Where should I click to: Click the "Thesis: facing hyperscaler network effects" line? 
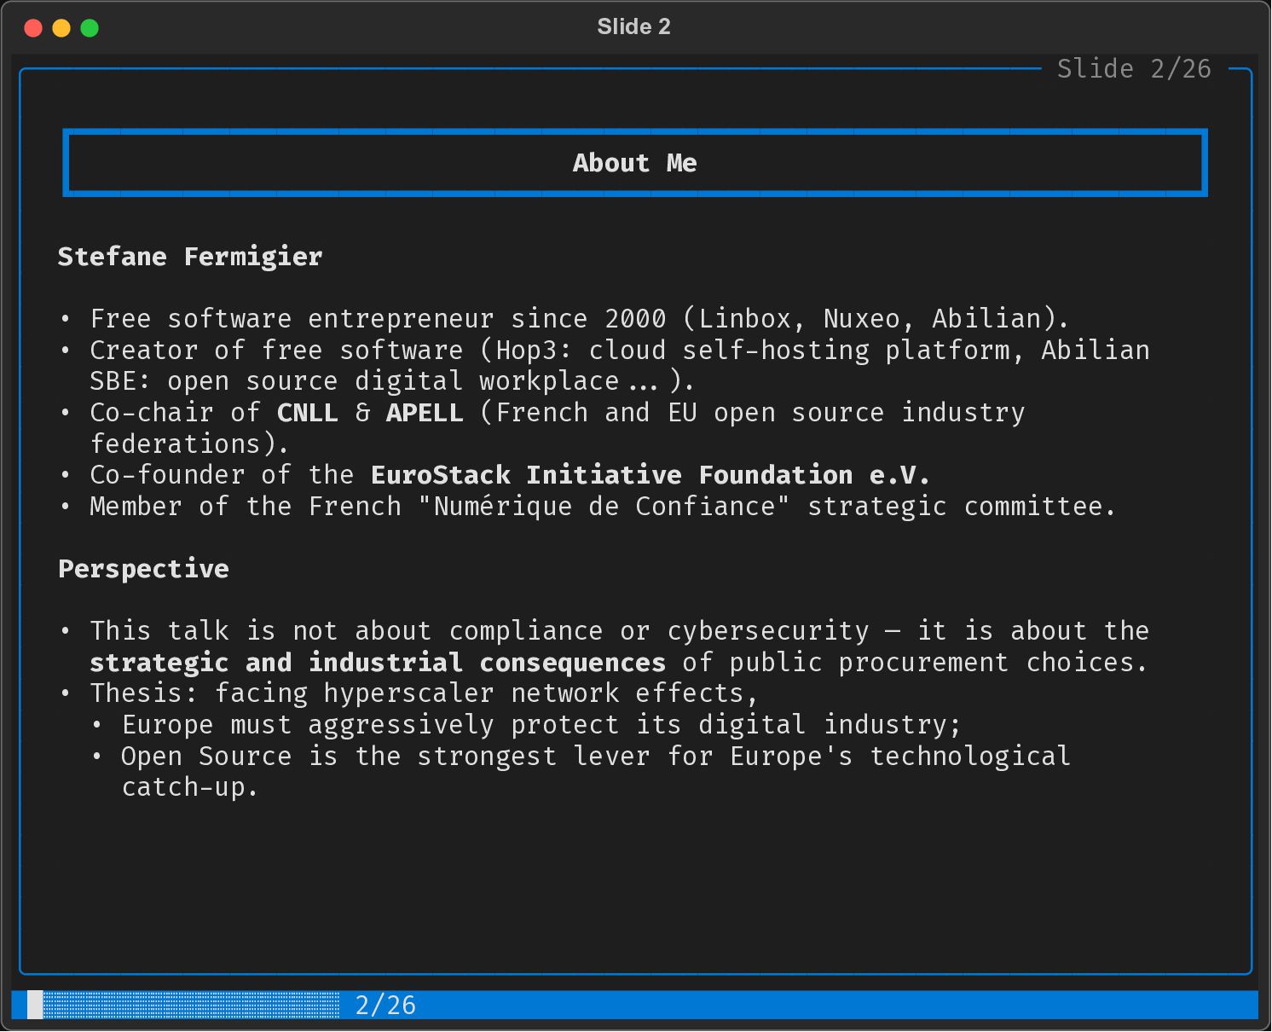[x=424, y=693]
